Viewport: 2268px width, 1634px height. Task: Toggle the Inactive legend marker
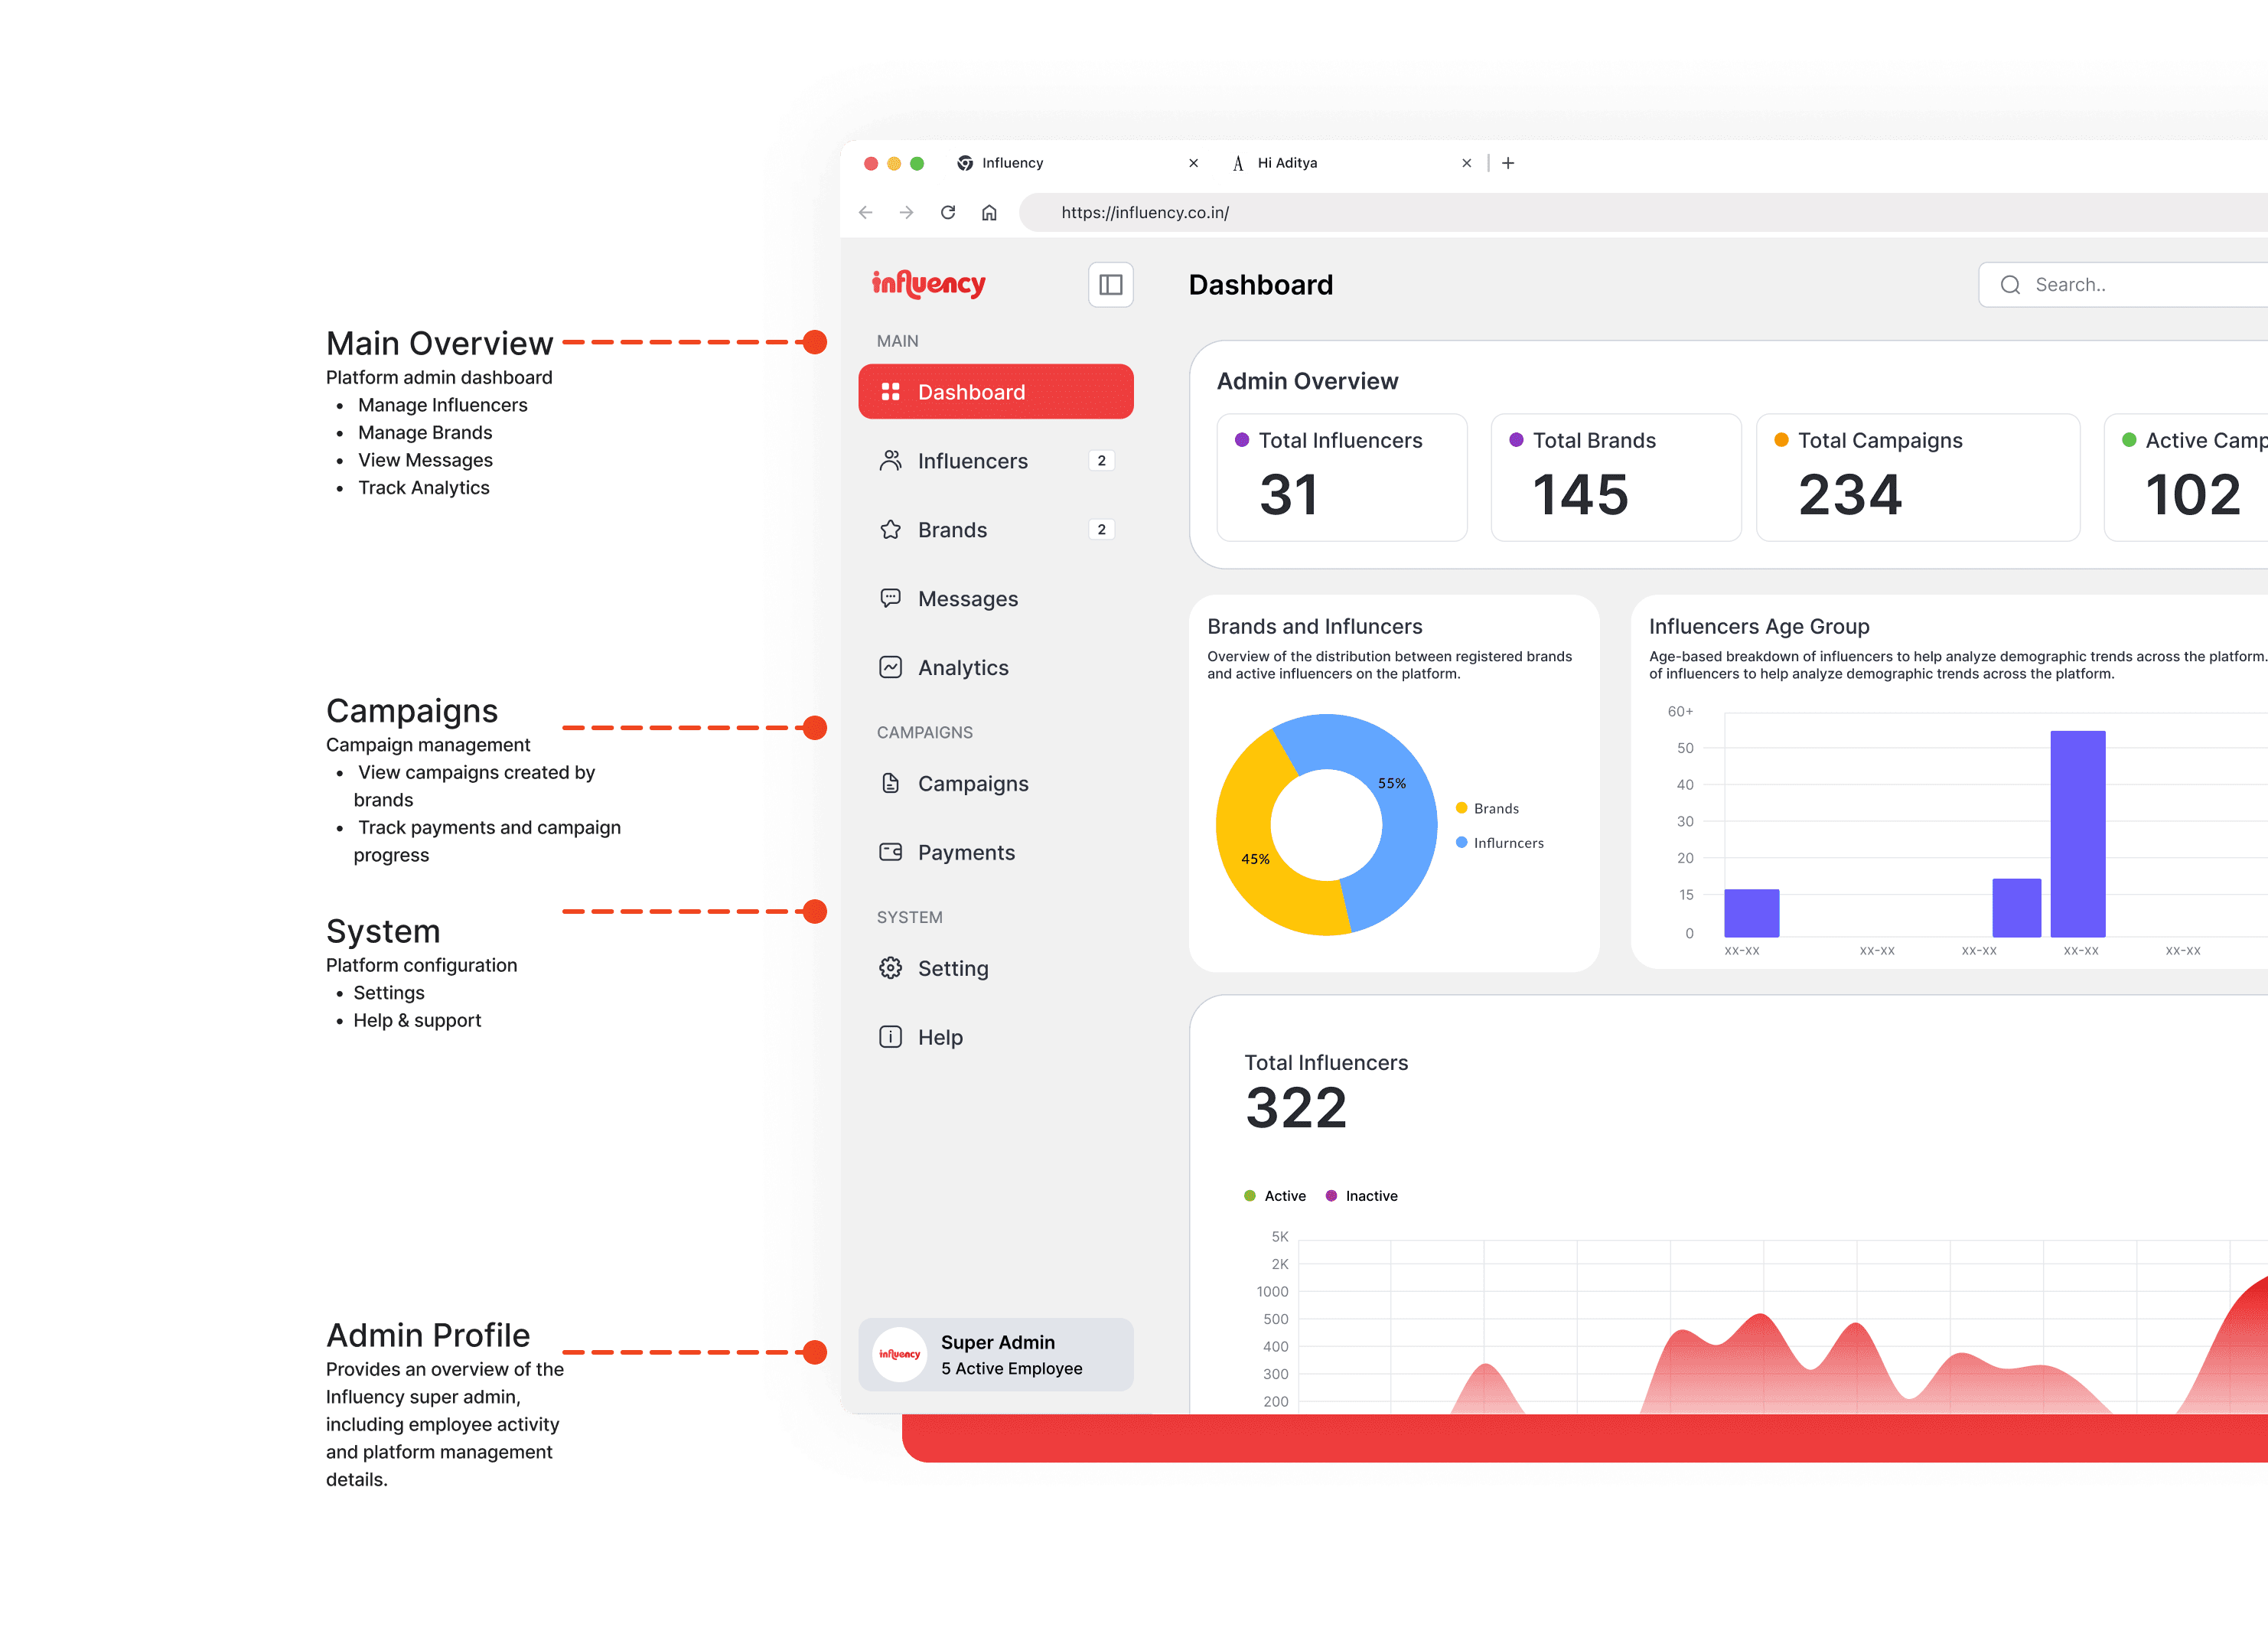(x=1331, y=1196)
